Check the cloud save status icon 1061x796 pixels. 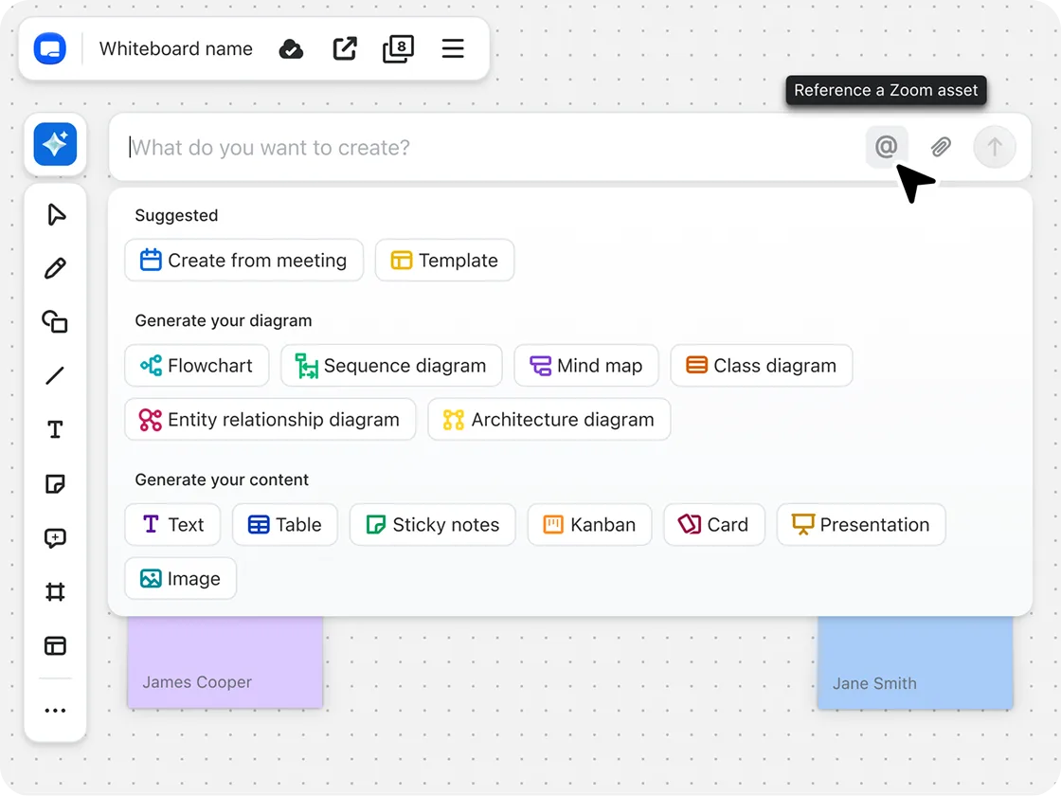coord(291,48)
